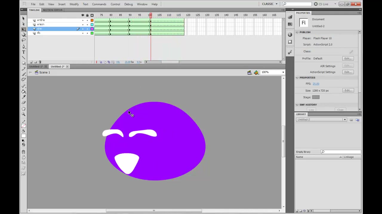Viewport: 382px width, 214px height.
Task: Collapse the PUBLISH section
Action: coord(297,32)
